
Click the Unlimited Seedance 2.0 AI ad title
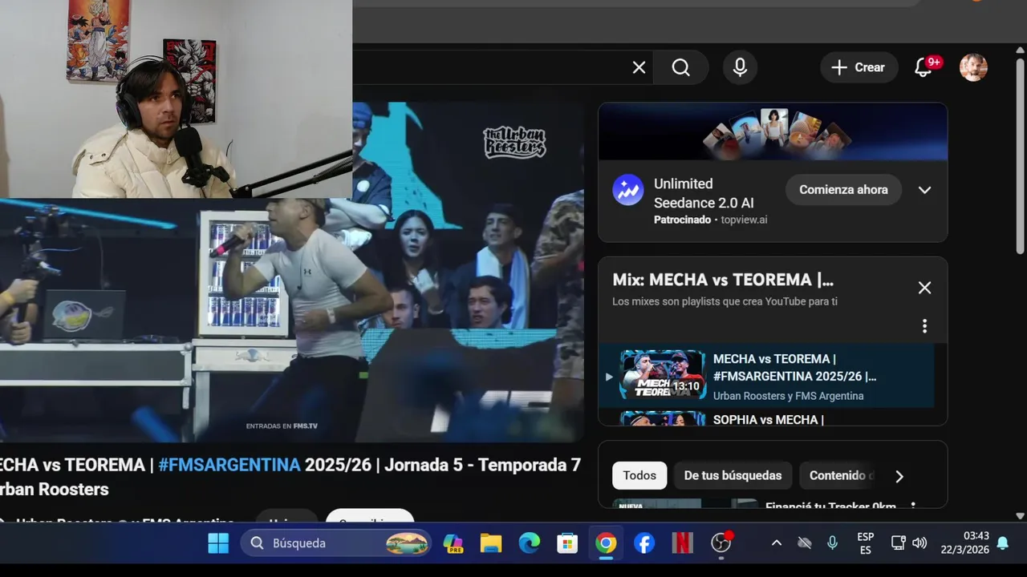point(704,193)
